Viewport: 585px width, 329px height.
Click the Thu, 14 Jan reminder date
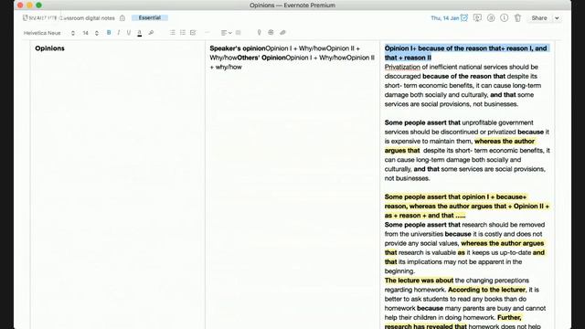(x=445, y=18)
